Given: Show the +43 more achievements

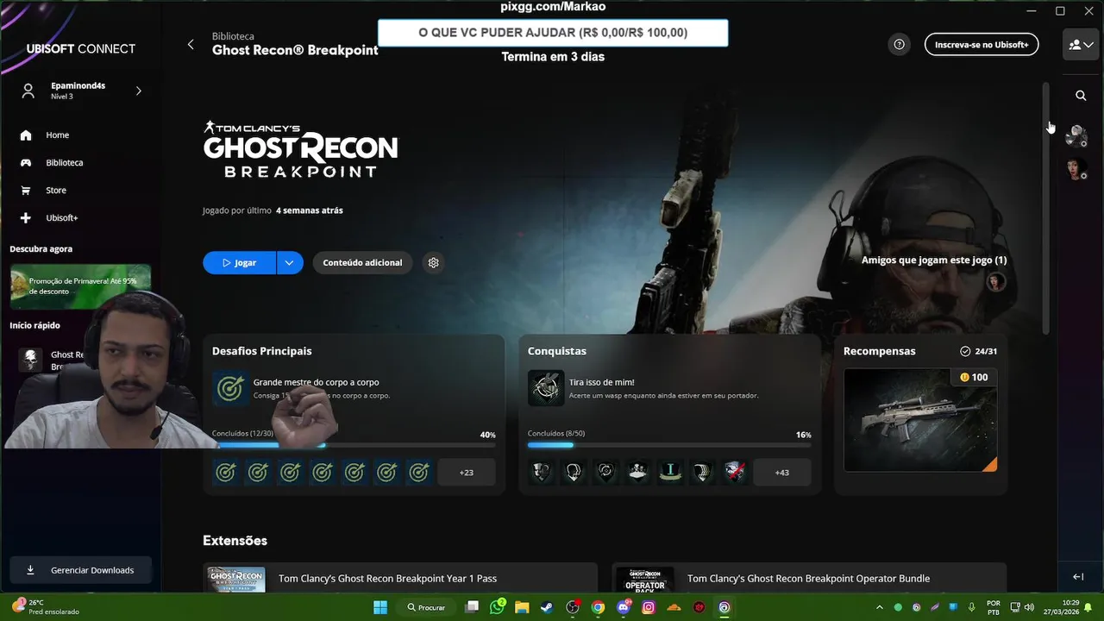Looking at the screenshot, I should 782,473.
